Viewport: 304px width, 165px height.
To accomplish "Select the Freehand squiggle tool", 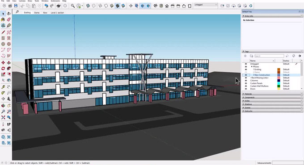I will 9,32.
